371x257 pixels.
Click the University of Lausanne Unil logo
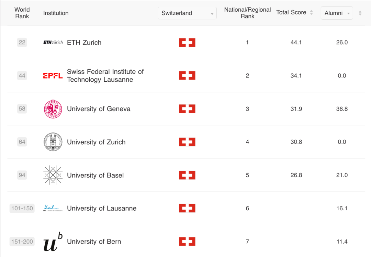[53, 208]
